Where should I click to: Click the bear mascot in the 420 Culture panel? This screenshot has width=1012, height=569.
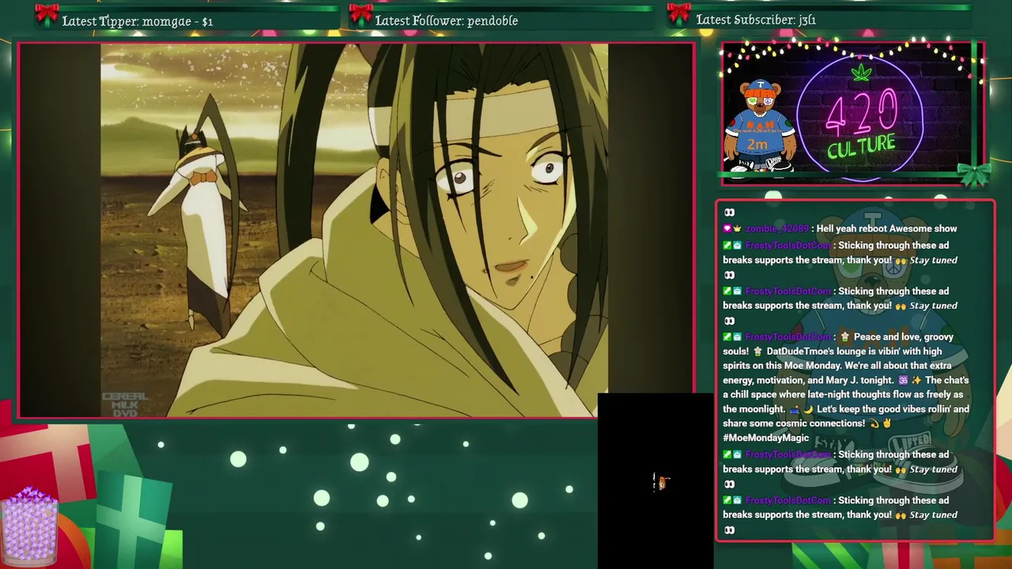(x=760, y=125)
